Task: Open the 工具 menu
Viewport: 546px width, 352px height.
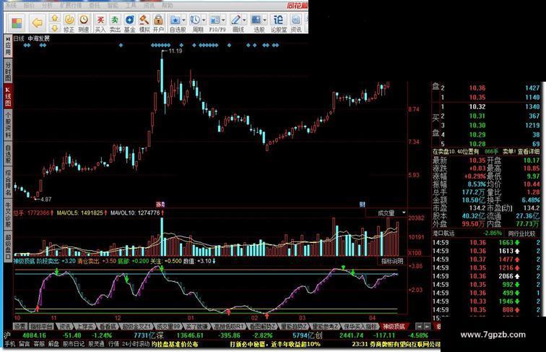Action: coord(131,5)
